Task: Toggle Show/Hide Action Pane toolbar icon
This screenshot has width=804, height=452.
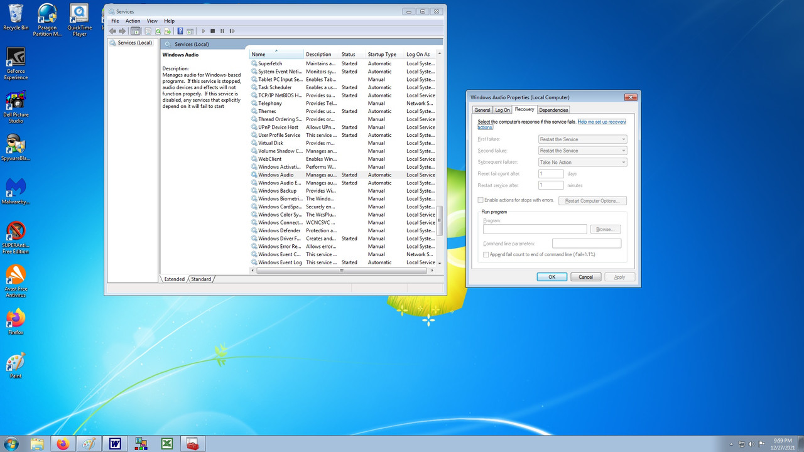Action: tap(190, 31)
